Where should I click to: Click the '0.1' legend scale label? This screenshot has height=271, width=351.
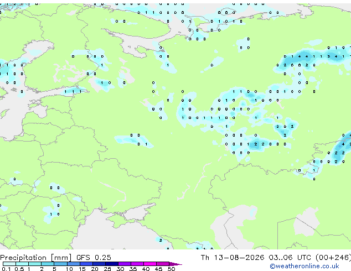tap(7, 269)
